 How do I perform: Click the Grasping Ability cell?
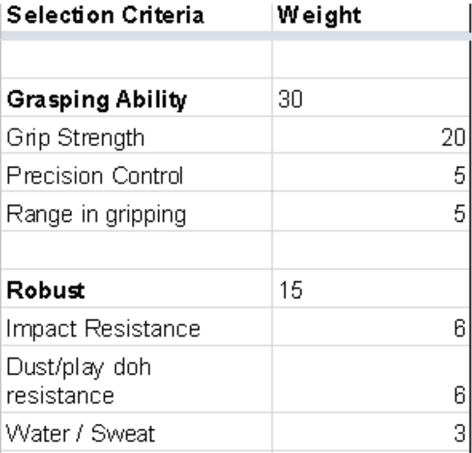[x=136, y=98]
